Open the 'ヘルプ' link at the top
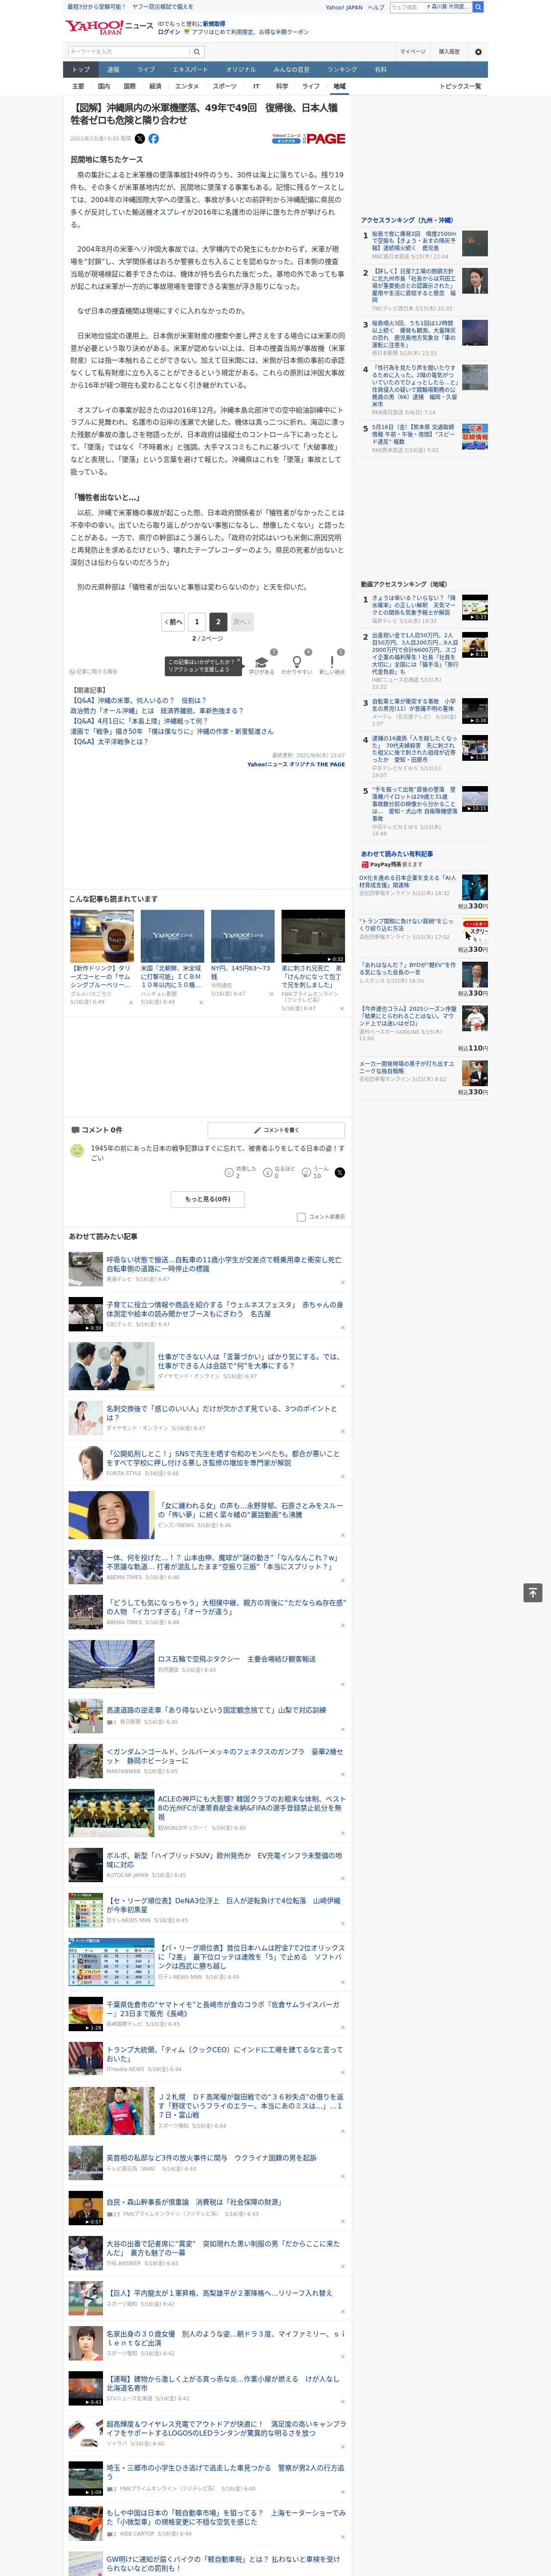551x2576 pixels. tap(376, 7)
